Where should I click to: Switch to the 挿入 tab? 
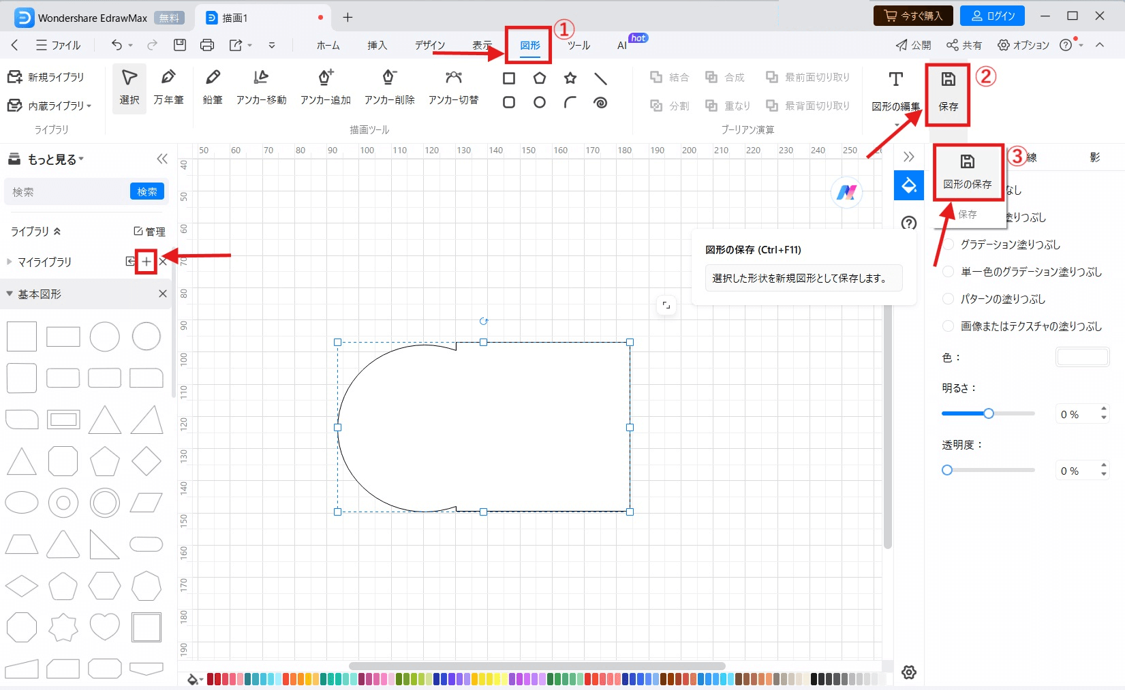point(377,45)
